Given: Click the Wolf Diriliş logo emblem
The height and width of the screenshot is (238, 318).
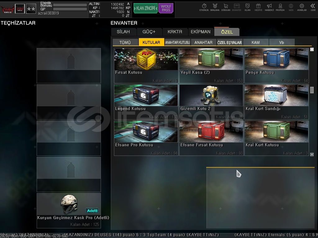Looking at the screenshot, I should 7,9.
